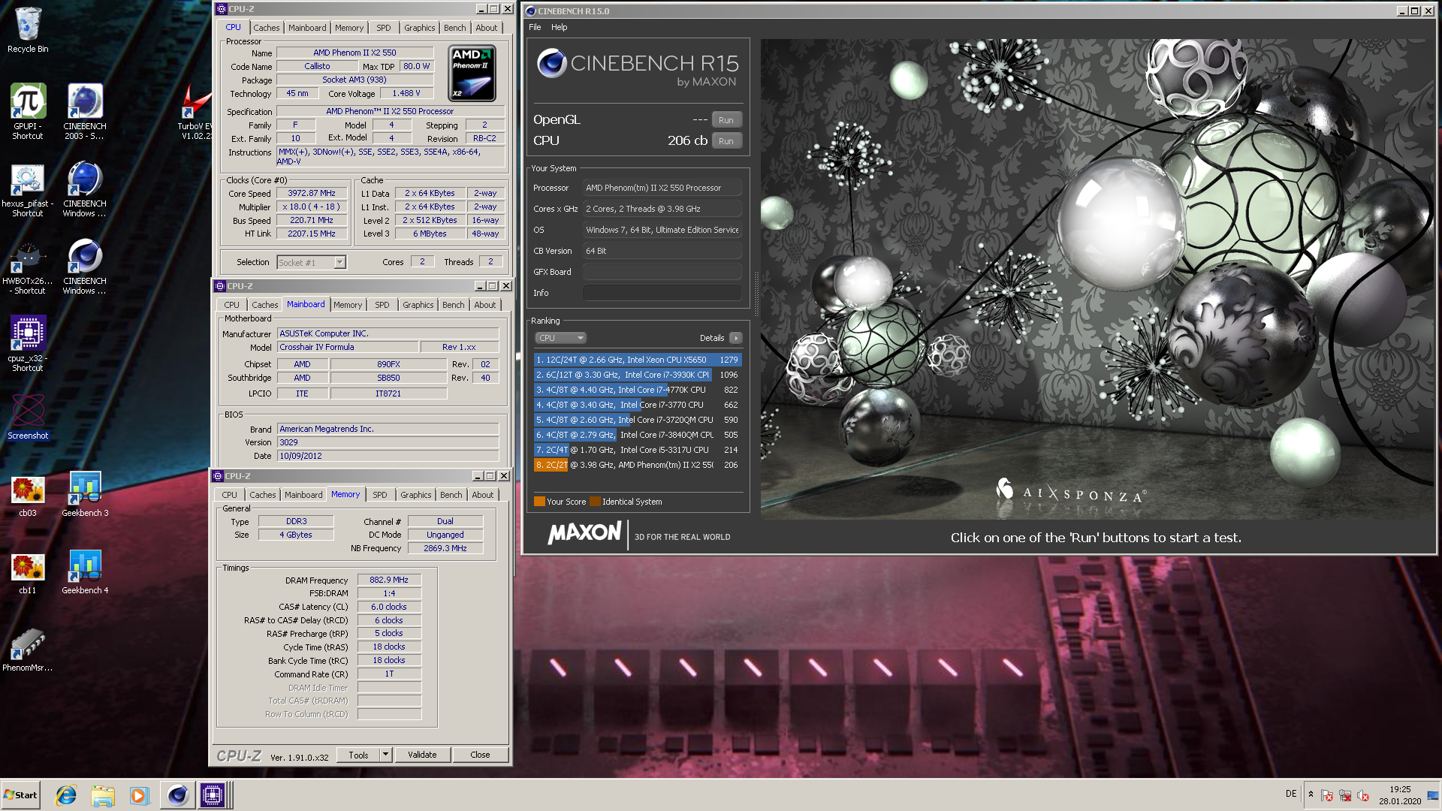Open Windows Explorer from the taskbar
Image resolution: width=1442 pixels, height=811 pixels.
tap(103, 795)
